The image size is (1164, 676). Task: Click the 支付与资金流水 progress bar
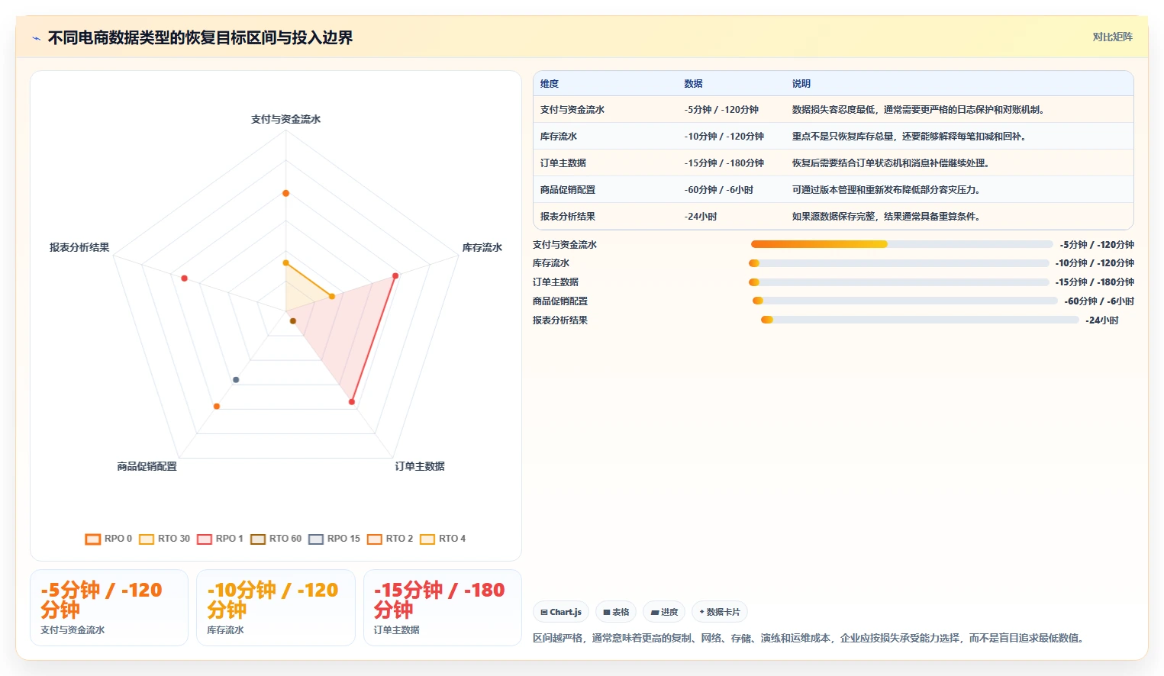click(901, 244)
